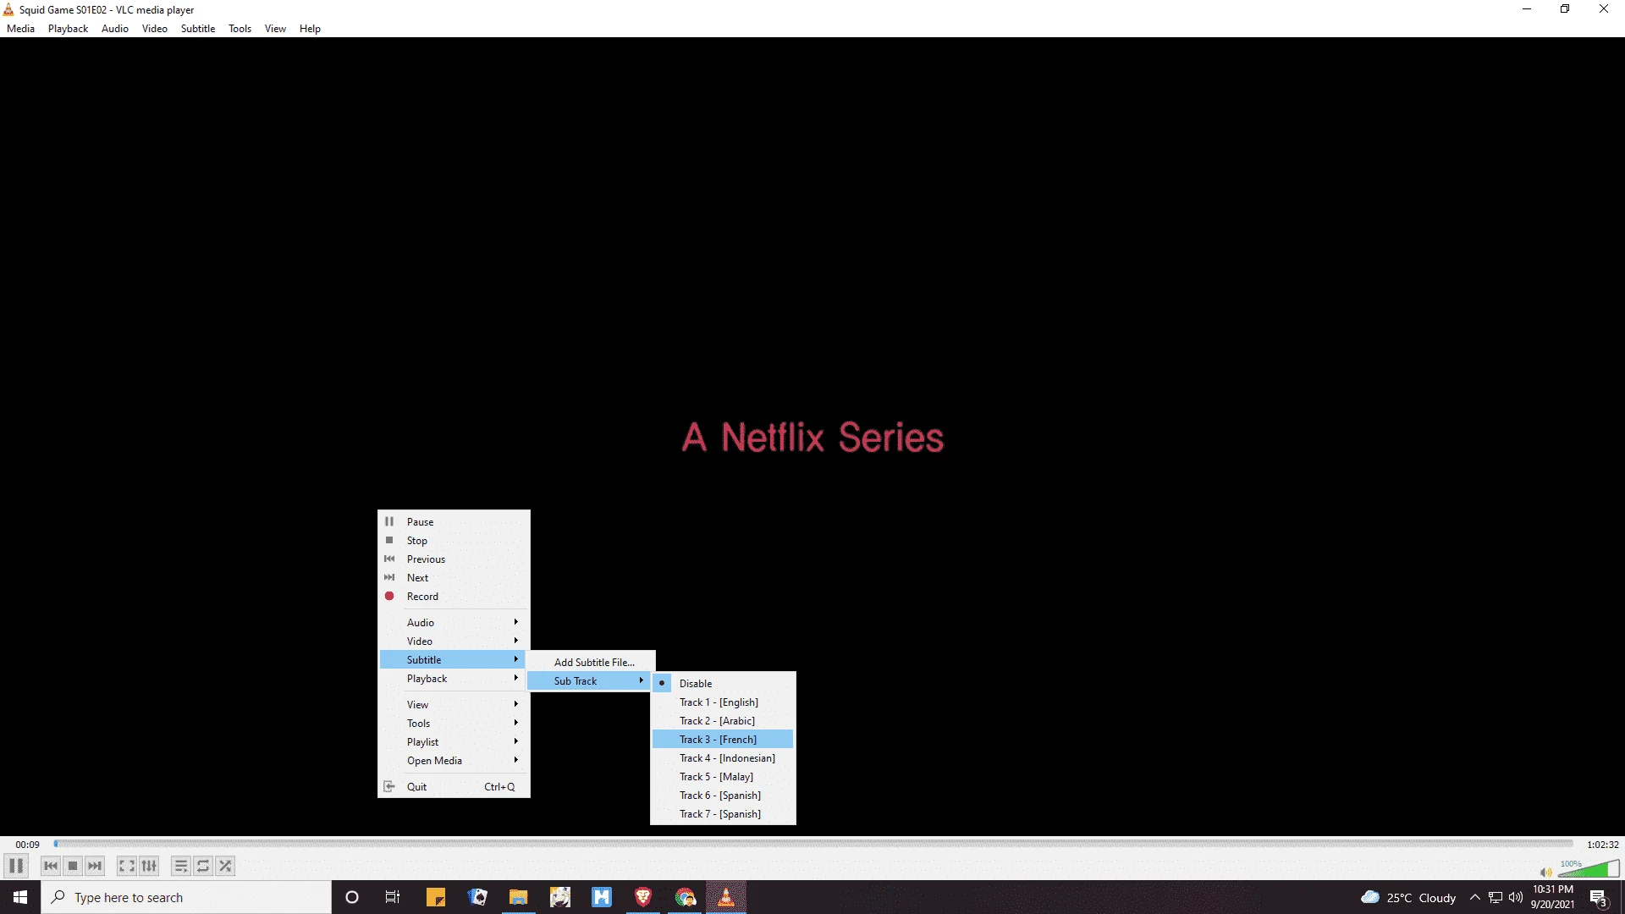Select subtitle Track 3 - [French]

click(x=723, y=740)
